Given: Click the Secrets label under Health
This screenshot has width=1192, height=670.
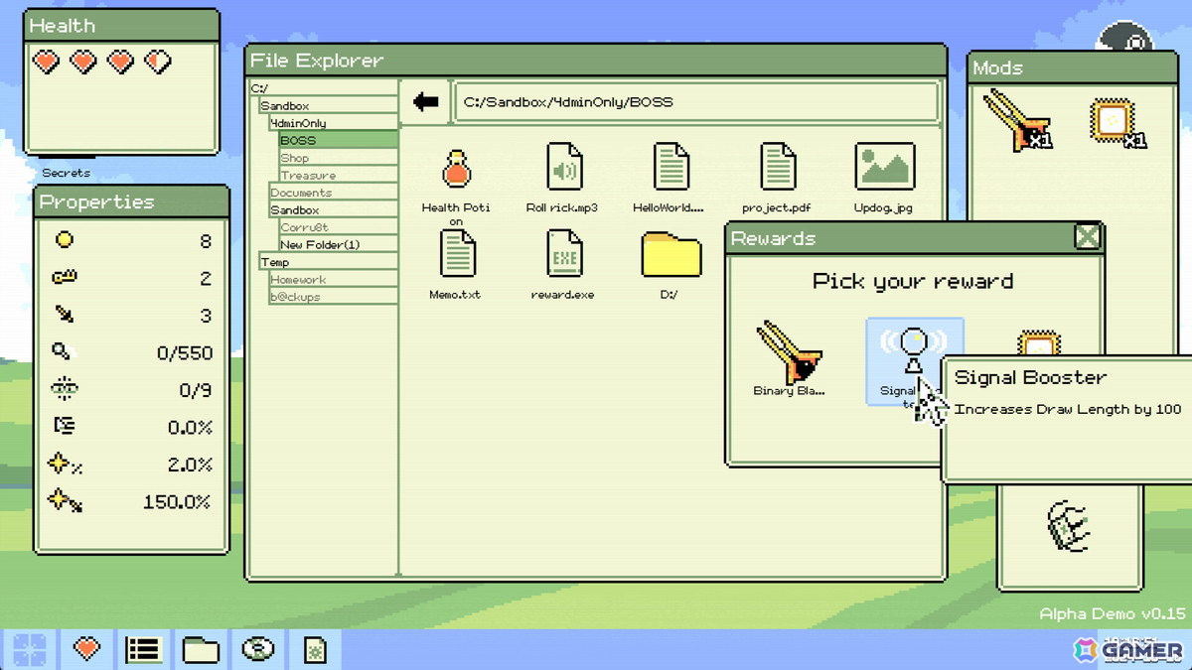Looking at the screenshot, I should coord(66,173).
